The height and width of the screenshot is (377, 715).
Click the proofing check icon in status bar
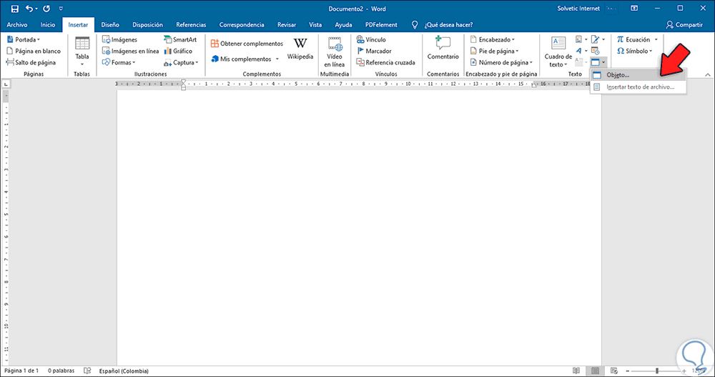pos(87,371)
